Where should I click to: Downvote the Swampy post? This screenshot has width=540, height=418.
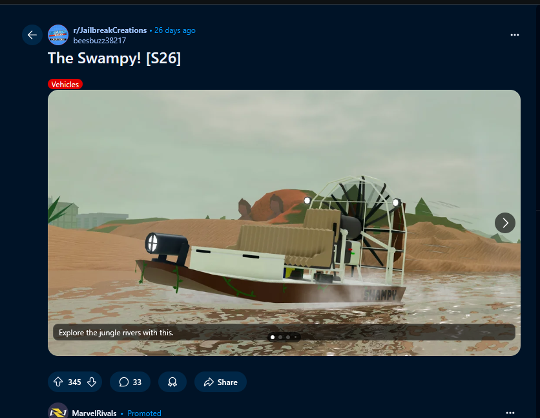pos(92,382)
